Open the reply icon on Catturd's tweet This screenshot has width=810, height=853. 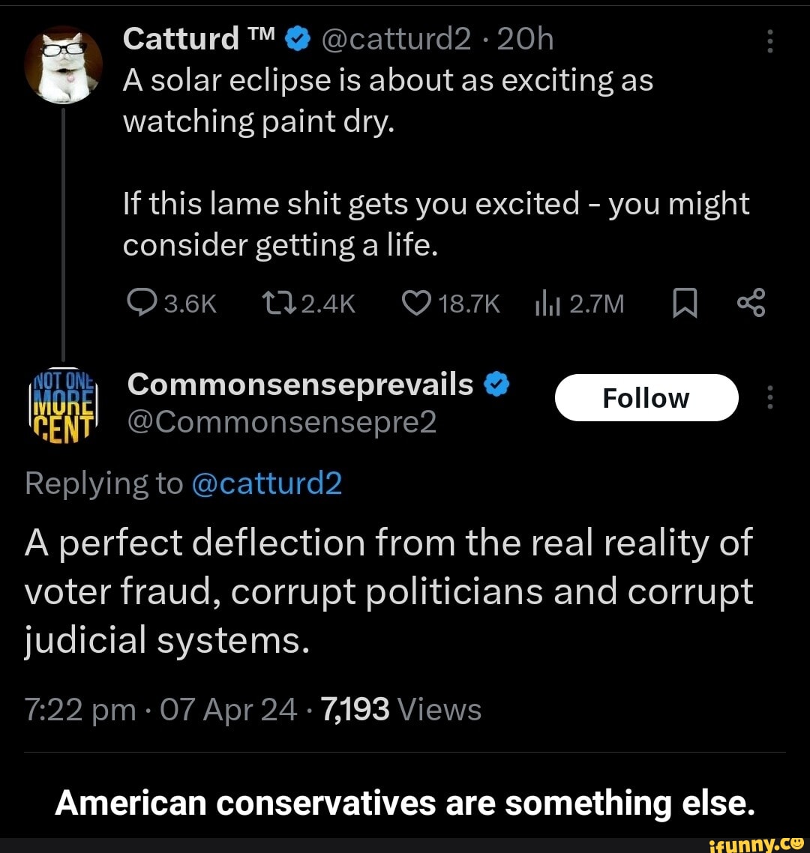(142, 304)
